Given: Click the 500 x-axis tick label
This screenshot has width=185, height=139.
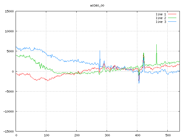Looking at the screenshot, I should [167, 135].
